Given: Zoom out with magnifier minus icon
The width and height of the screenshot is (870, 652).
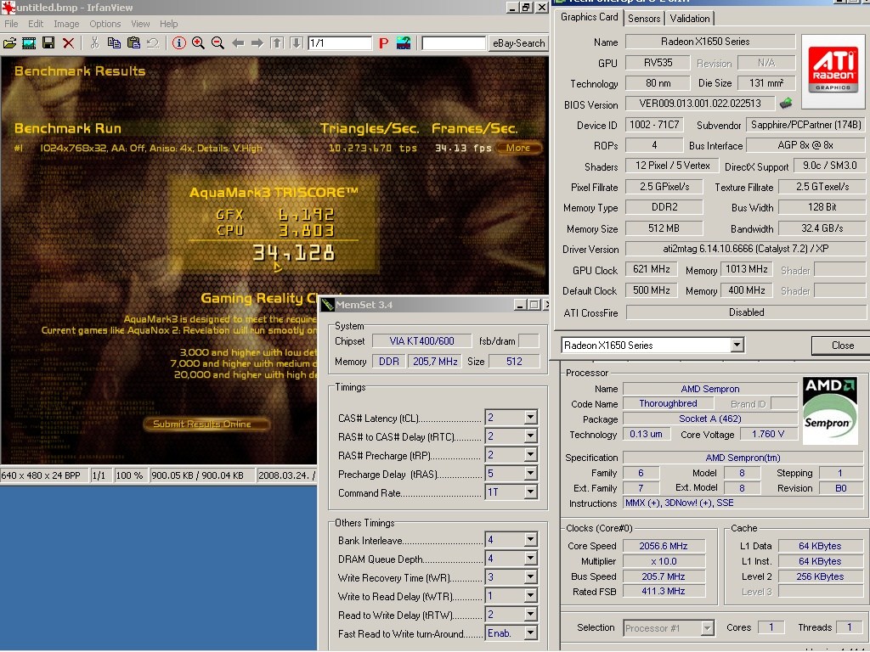Looking at the screenshot, I should (x=217, y=43).
